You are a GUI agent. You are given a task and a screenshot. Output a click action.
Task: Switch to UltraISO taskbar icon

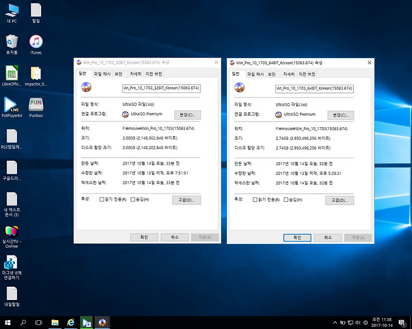[x=102, y=322]
